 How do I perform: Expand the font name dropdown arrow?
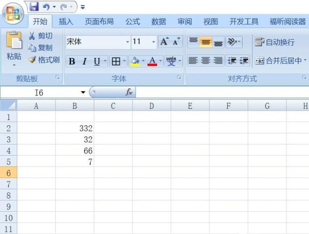point(127,42)
